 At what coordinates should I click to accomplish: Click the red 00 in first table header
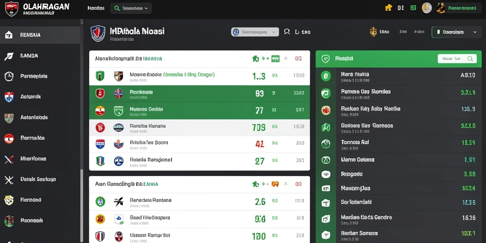click(299, 58)
